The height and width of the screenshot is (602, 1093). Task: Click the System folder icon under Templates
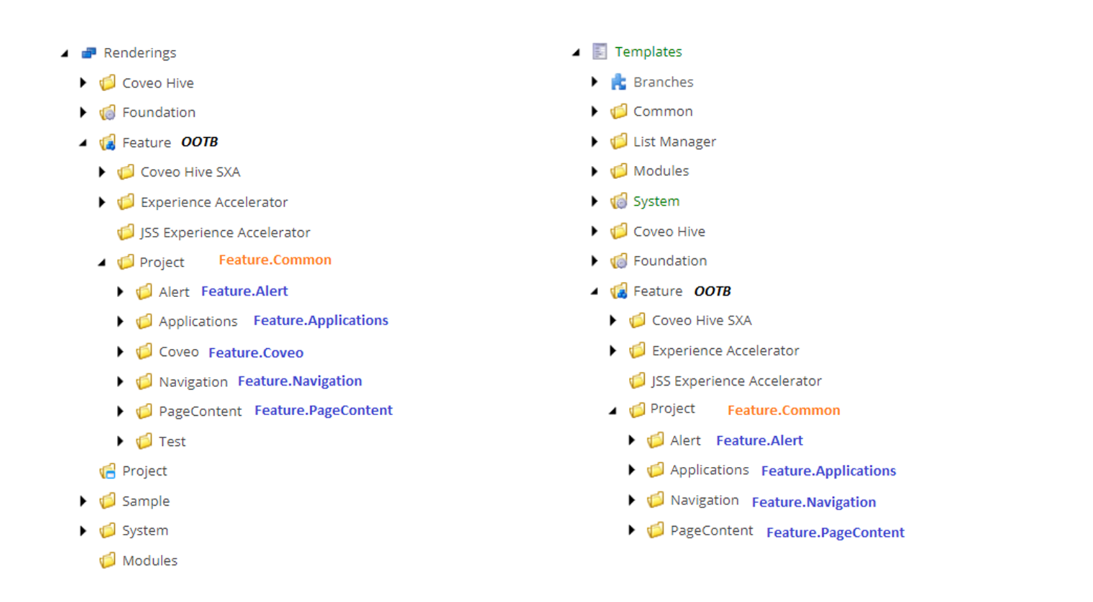(x=618, y=202)
